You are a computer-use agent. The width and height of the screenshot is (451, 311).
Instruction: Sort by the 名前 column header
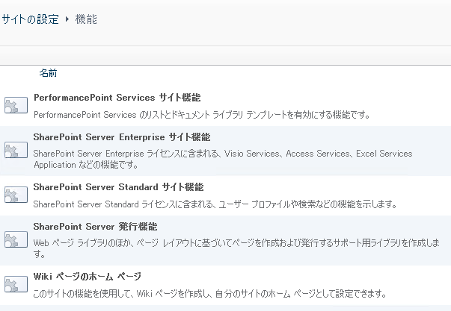48,73
